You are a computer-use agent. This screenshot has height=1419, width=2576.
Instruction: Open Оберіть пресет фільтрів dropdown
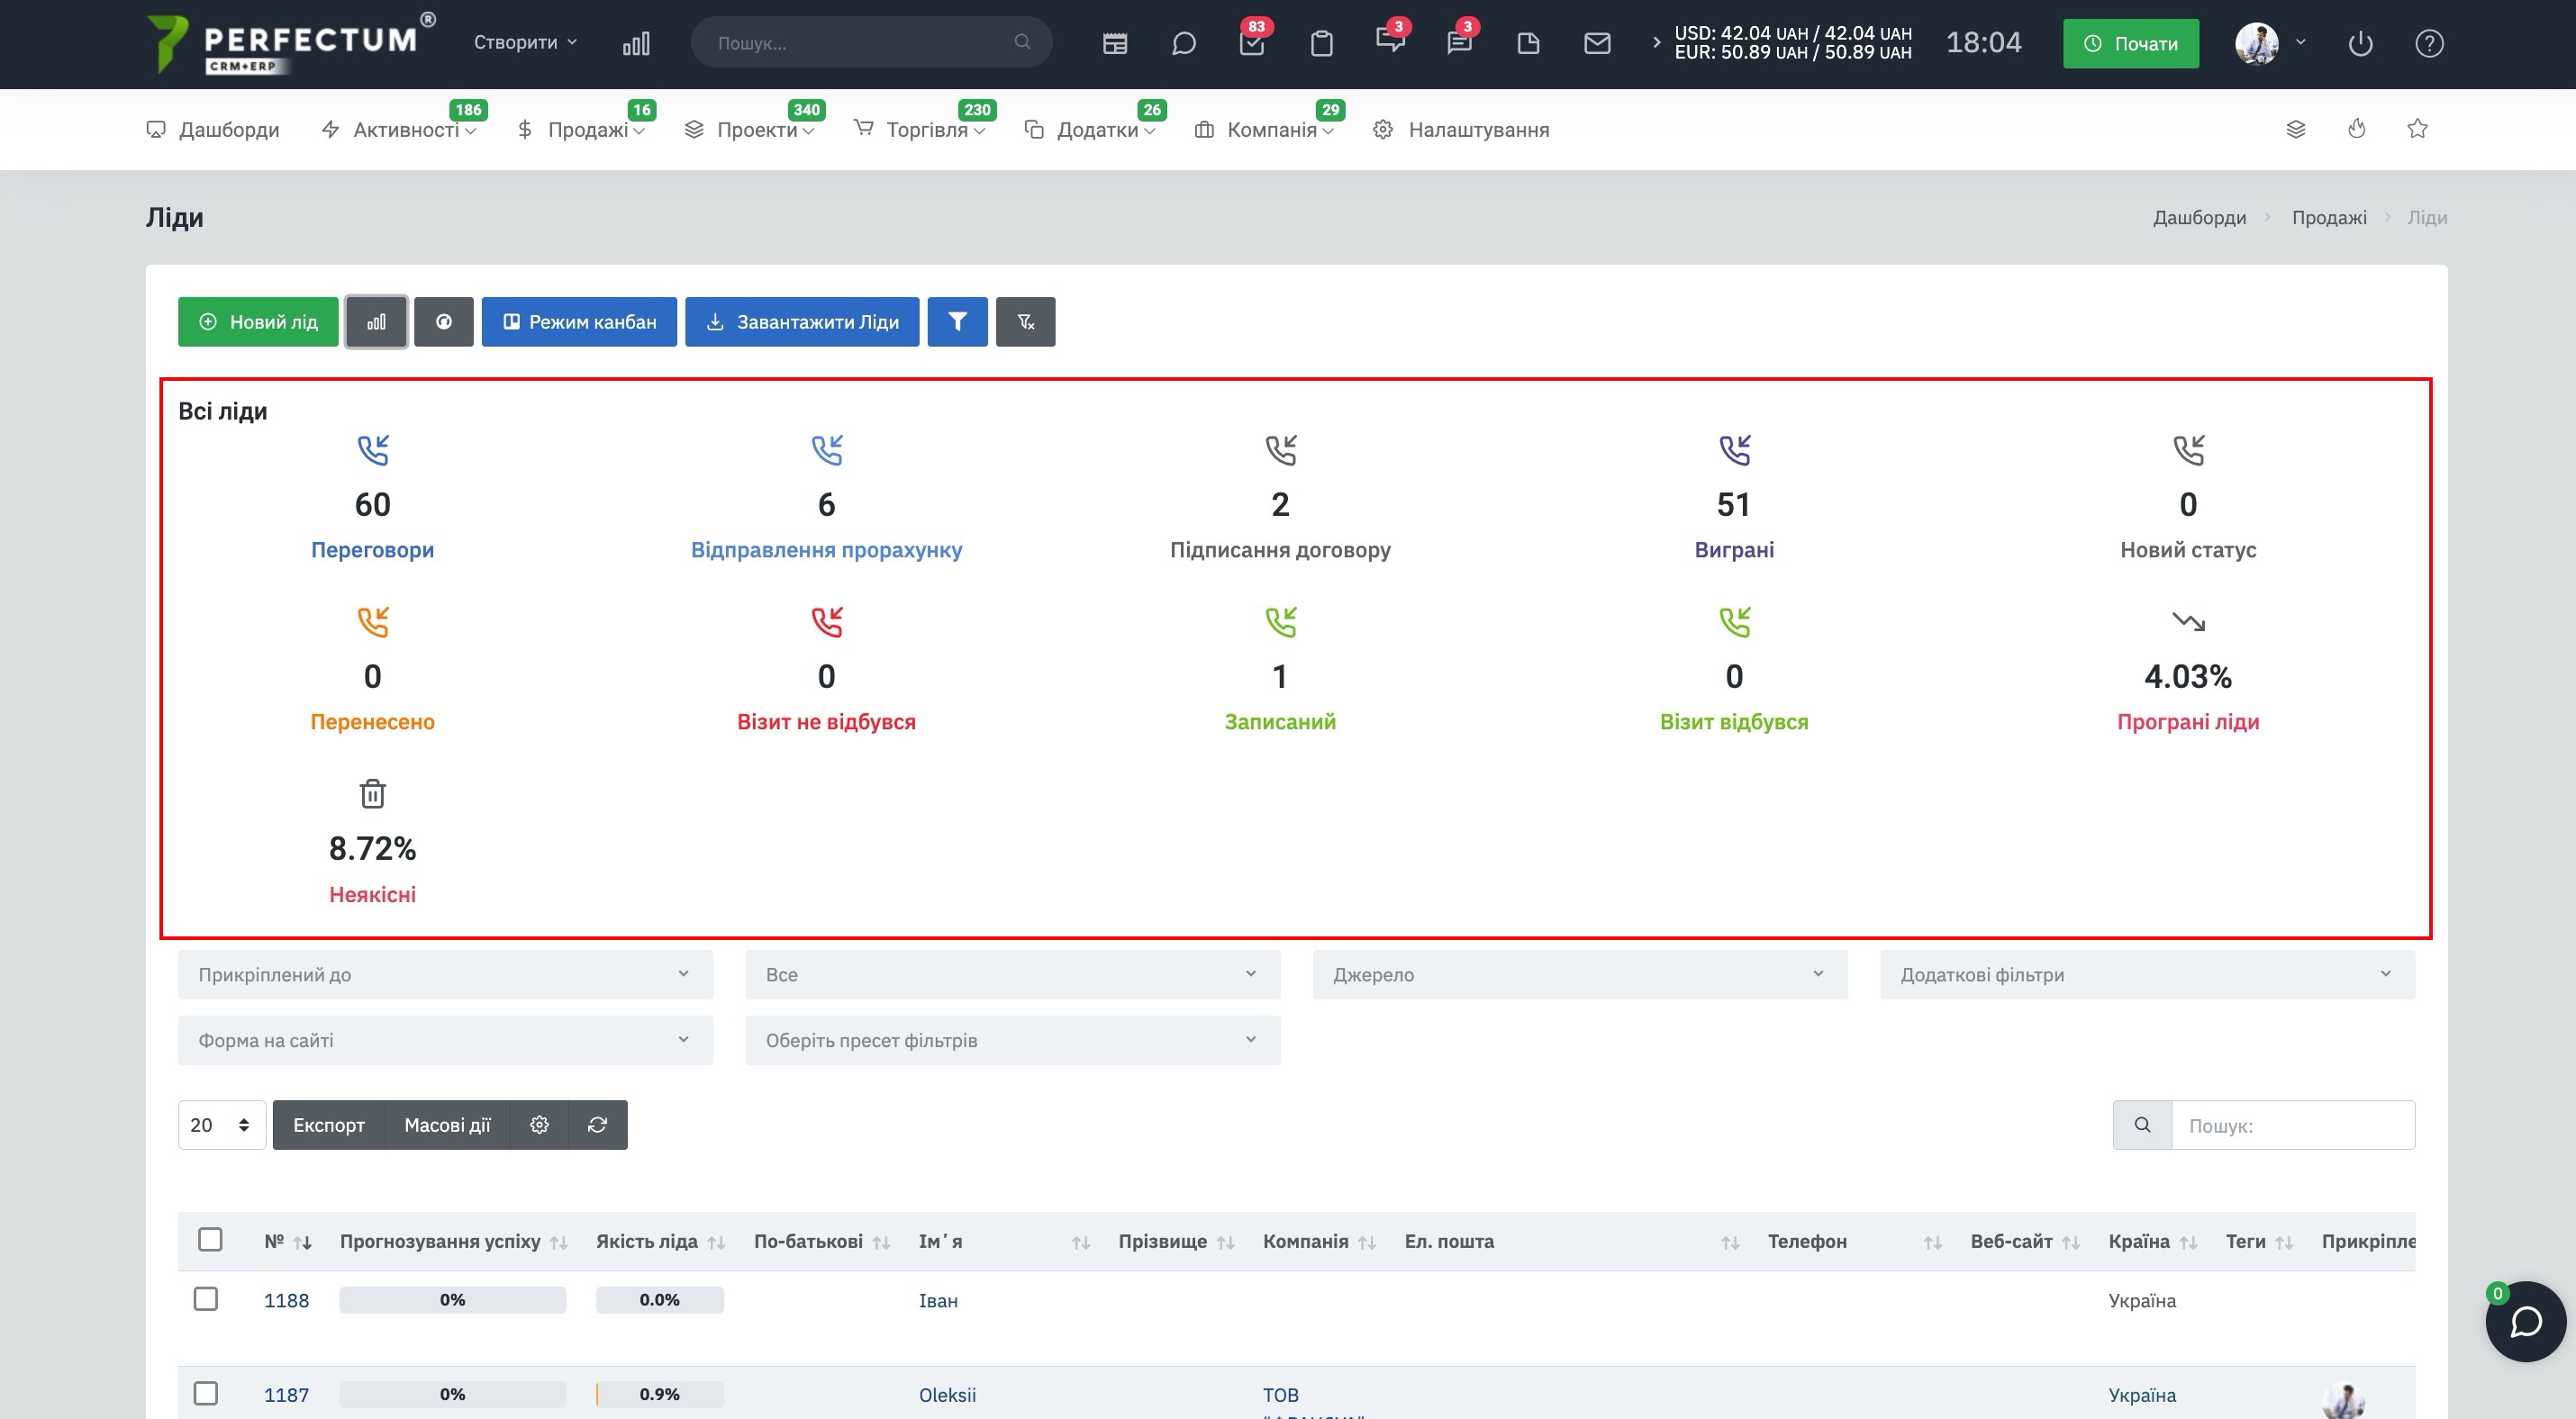pyautogui.click(x=1012, y=1040)
